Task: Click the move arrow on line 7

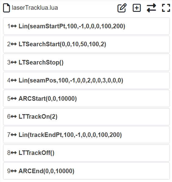Action: (14, 135)
